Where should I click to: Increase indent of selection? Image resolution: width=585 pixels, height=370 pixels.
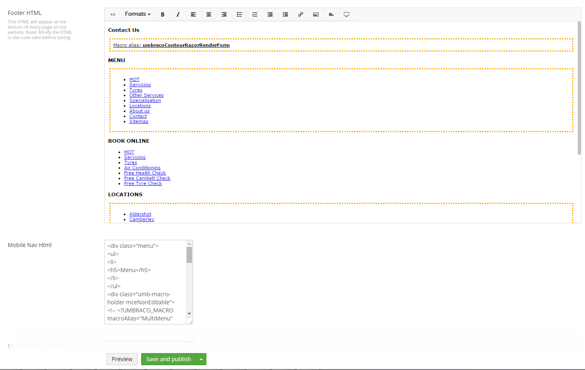tap(285, 15)
